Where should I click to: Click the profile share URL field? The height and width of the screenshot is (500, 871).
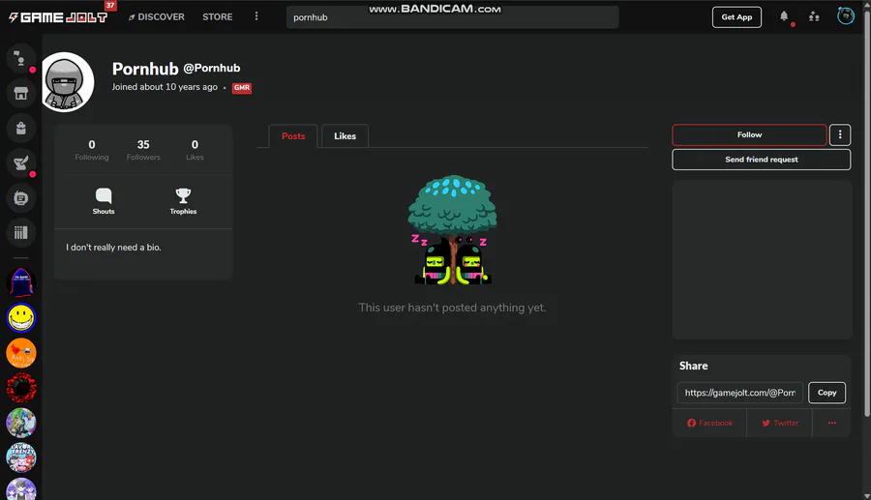[x=740, y=393]
